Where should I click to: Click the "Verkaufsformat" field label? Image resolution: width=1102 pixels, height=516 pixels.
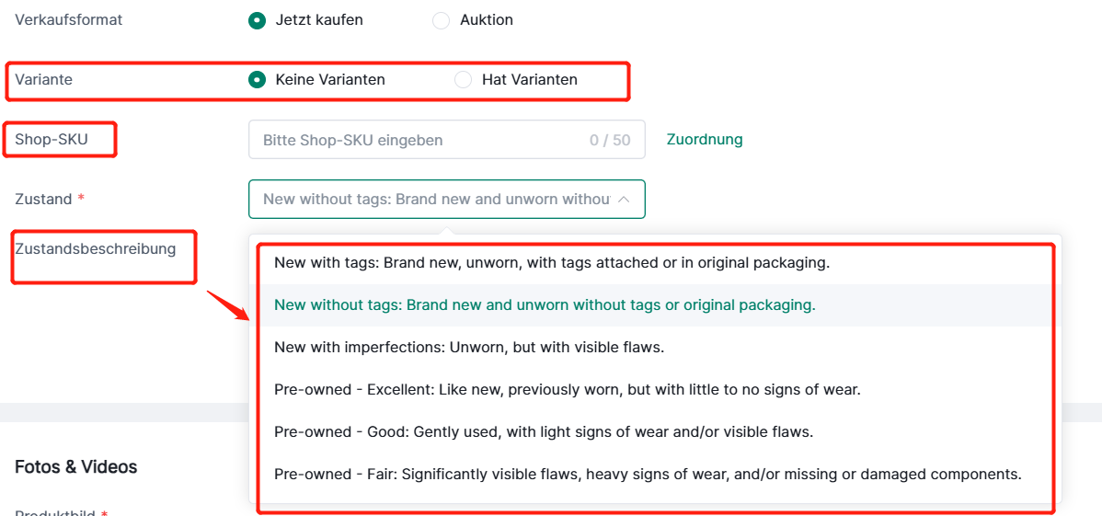pyautogui.click(x=69, y=20)
